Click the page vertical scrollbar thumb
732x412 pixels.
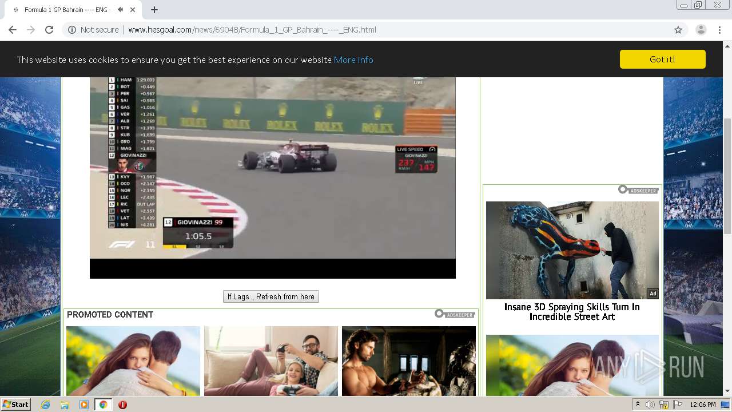click(727, 176)
